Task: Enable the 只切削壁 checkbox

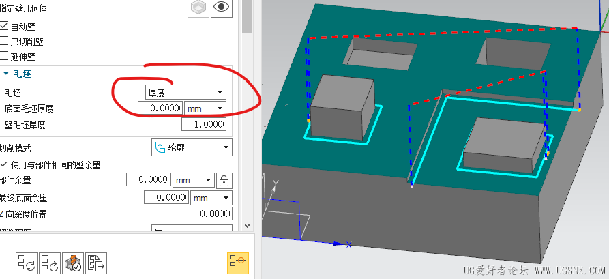Action: (4, 41)
